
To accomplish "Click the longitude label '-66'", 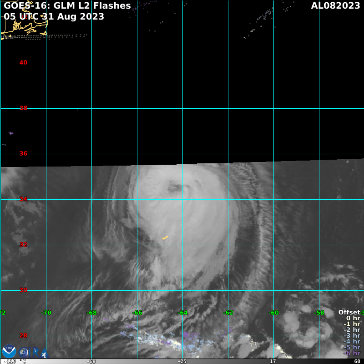I will (x=137, y=313).
